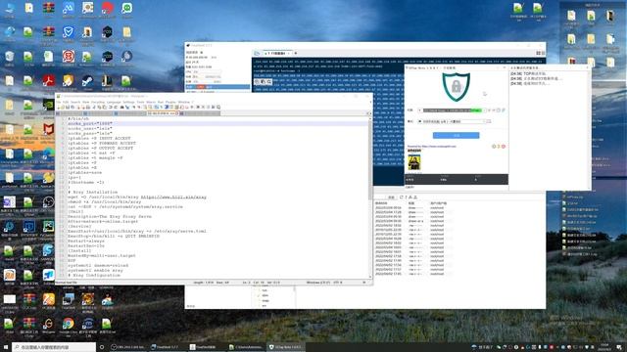Open the Steam desktop icon

87,82
